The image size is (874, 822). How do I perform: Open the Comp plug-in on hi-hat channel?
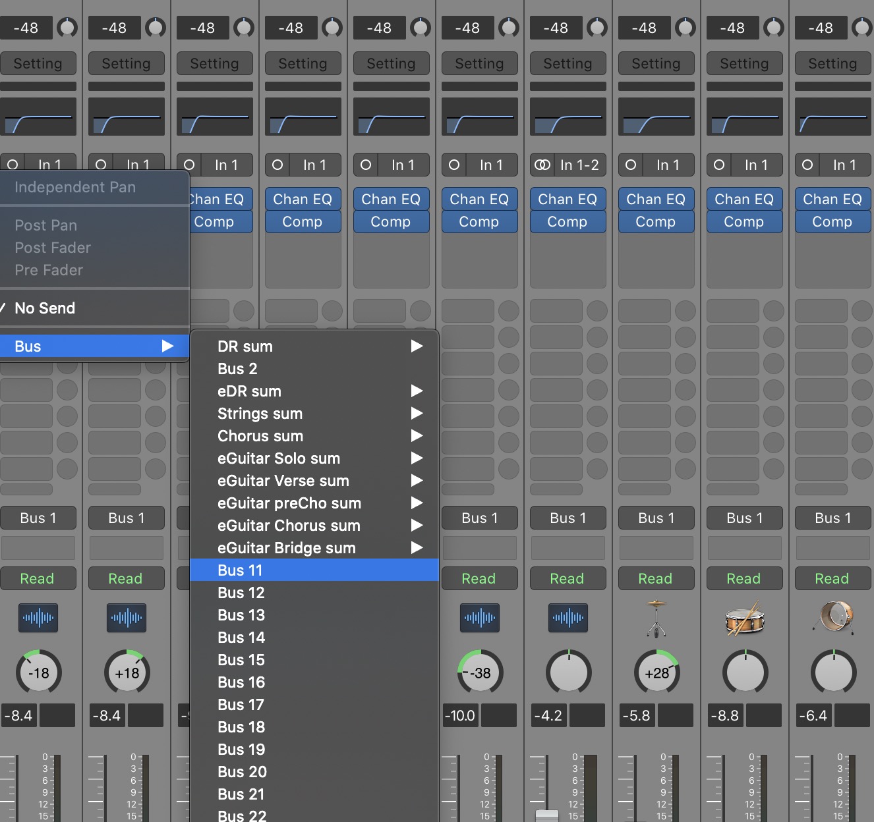[656, 222]
